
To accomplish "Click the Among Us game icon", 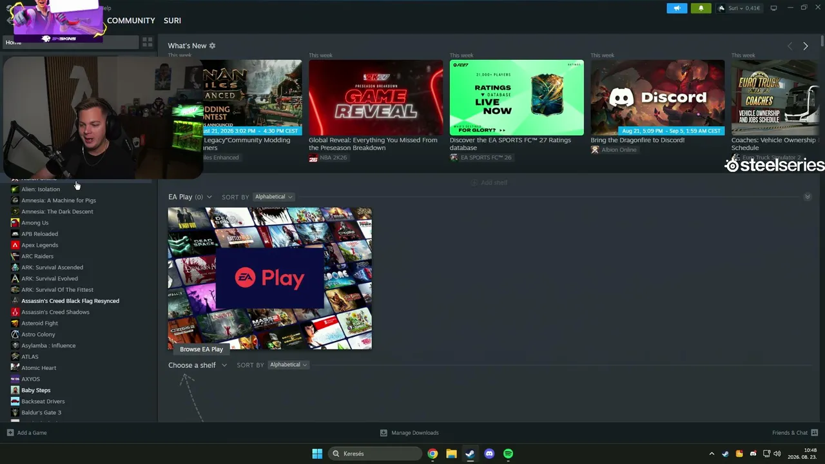I will 15,223.
